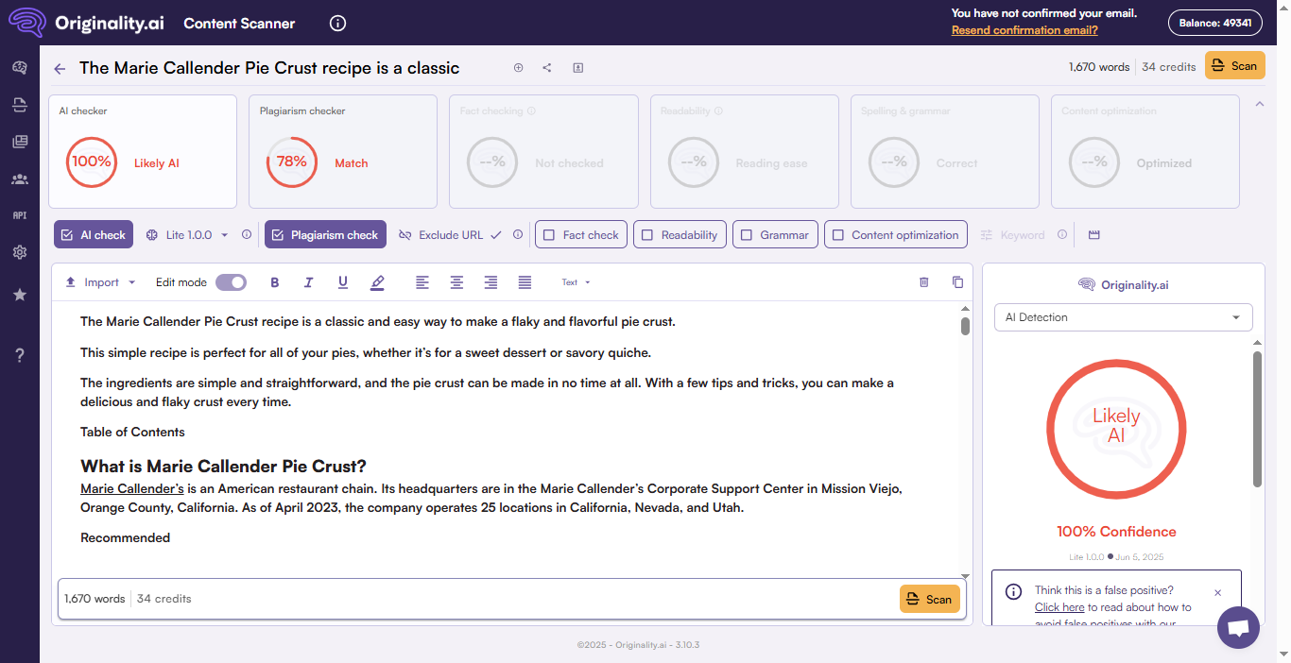Delete content with the trash icon
Image resolution: width=1291 pixels, height=663 pixels.
924,281
